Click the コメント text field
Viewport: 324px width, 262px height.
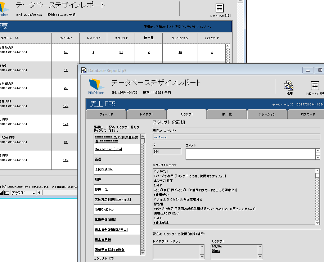[x=250, y=154]
